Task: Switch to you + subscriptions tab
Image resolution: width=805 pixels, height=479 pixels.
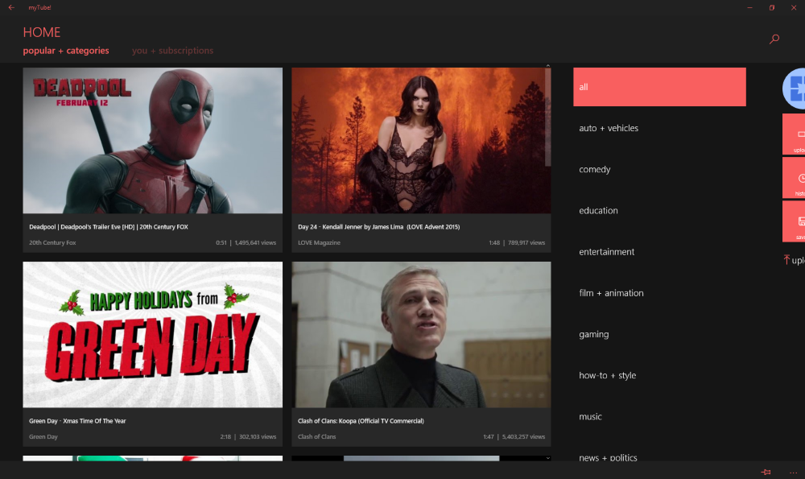Action: click(172, 50)
